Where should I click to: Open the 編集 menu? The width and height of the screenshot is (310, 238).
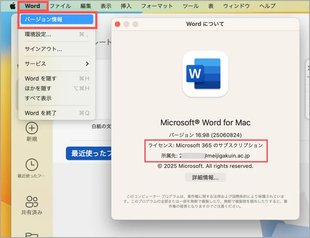pos(86,6)
